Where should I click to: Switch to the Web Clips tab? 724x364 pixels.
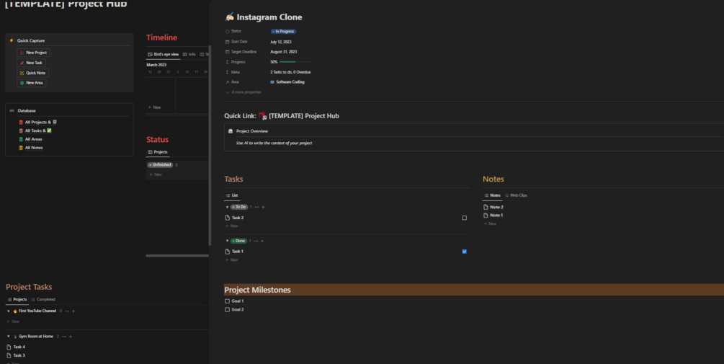click(516, 195)
